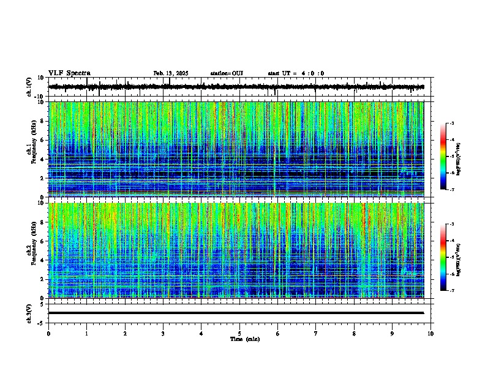Image resolution: width=485 pixels, height=374 pixels.
Task: Click the ch.2 color bar log(PSD) label
Action: [x=459, y=260]
